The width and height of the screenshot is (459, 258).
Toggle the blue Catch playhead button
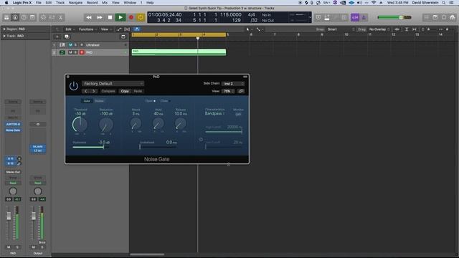tap(137, 29)
